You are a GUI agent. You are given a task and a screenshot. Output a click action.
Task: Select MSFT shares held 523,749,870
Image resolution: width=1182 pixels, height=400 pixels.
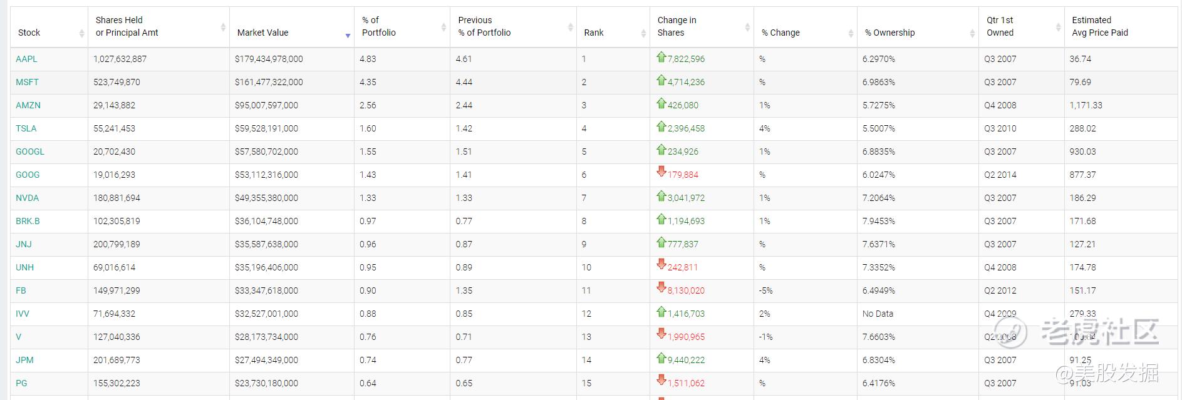click(x=117, y=82)
